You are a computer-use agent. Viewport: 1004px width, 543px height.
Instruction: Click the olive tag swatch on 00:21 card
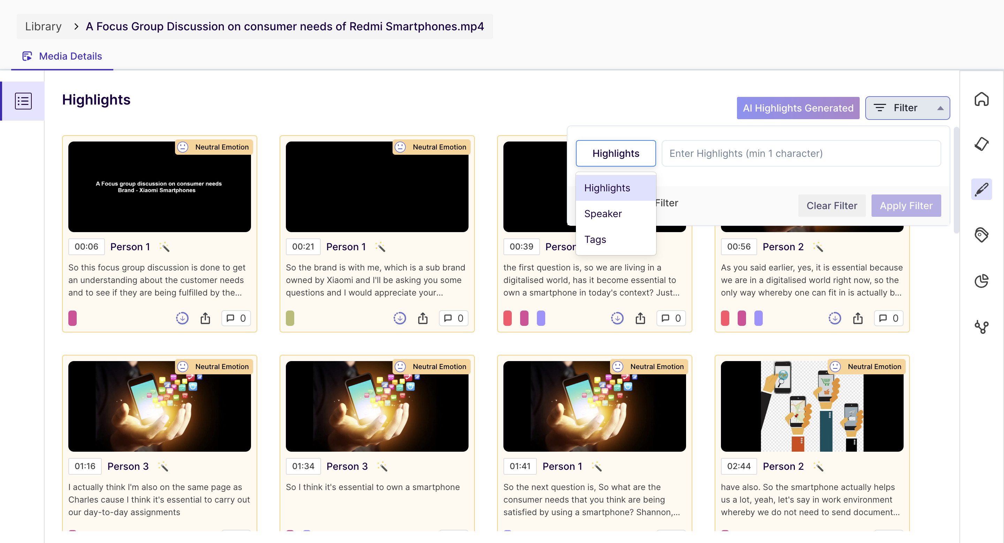290,318
